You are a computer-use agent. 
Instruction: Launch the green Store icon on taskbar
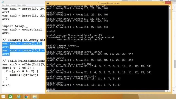point(10,97)
